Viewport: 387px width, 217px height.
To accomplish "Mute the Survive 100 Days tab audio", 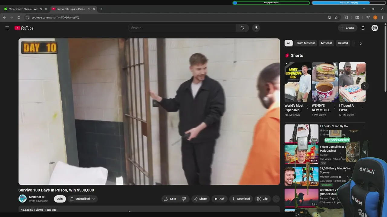I will pyautogui.click(x=89, y=9).
